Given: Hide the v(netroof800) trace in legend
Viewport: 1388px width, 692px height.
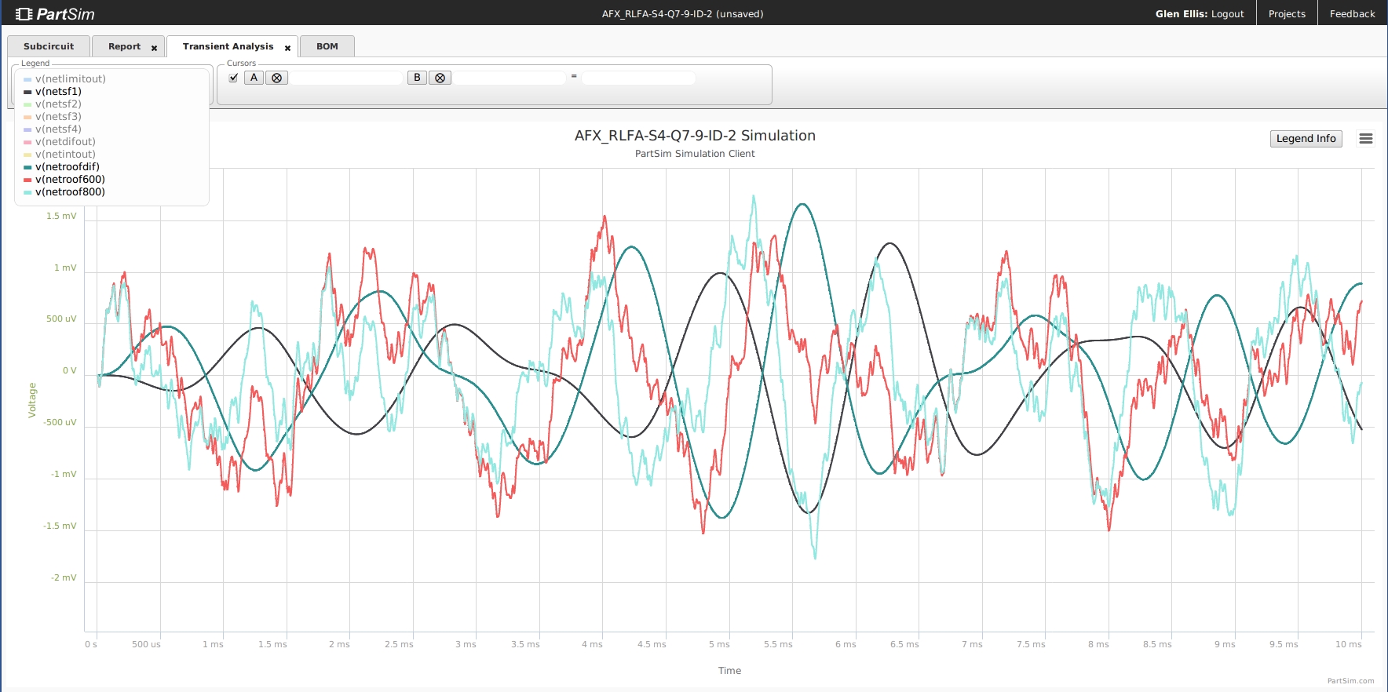Looking at the screenshot, I should click(70, 191).
